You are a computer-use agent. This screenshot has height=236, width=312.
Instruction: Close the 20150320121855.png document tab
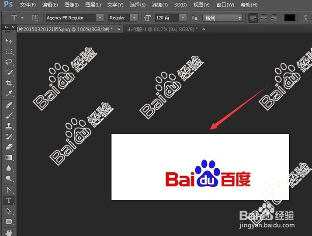point(119,29)
